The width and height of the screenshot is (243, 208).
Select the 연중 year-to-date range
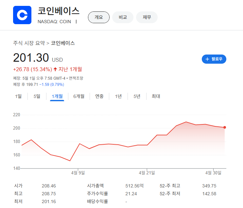point(99,96)
